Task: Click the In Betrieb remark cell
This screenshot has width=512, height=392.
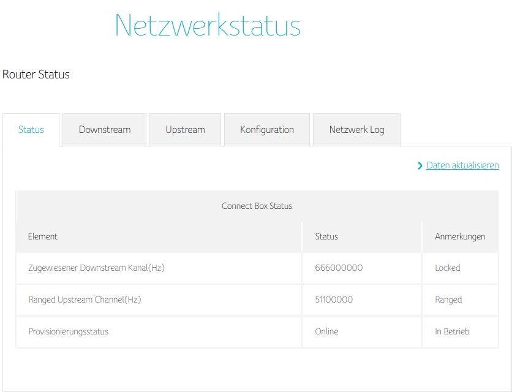Action: point(452,332)
